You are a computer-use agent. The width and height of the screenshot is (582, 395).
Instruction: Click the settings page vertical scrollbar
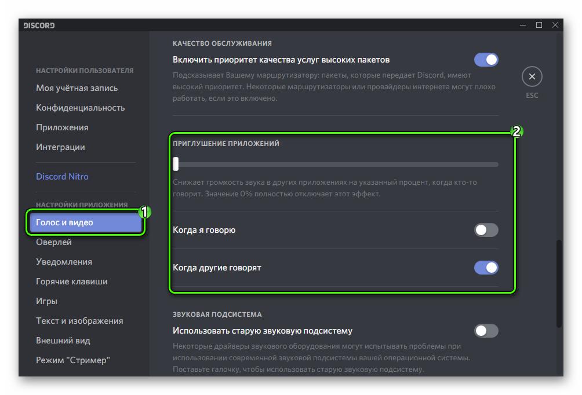(559, 284)
